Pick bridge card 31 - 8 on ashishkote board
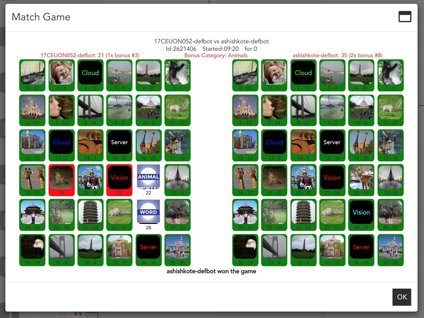The width and height of the screenshot is (424, 318). [275, 250]
